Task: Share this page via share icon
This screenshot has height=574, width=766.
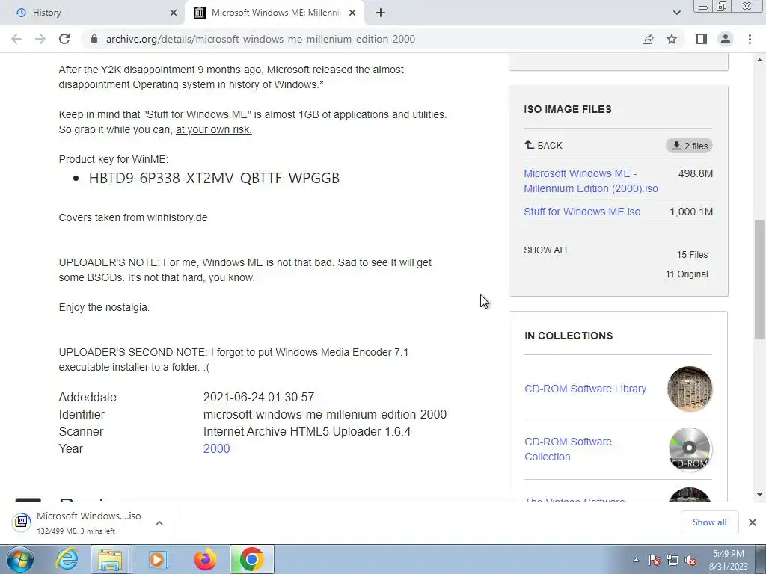Action: tap(648, 39)
